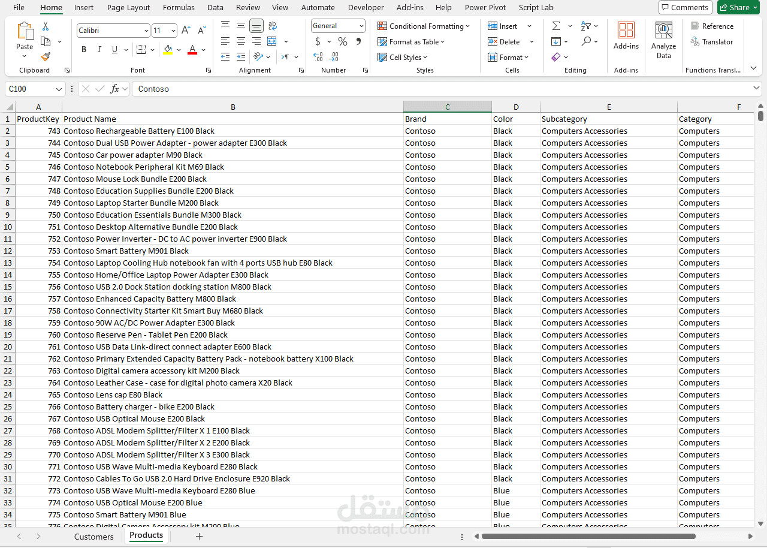
Task: Switch to the Insert ribbon tab
Action: (84, 7)
